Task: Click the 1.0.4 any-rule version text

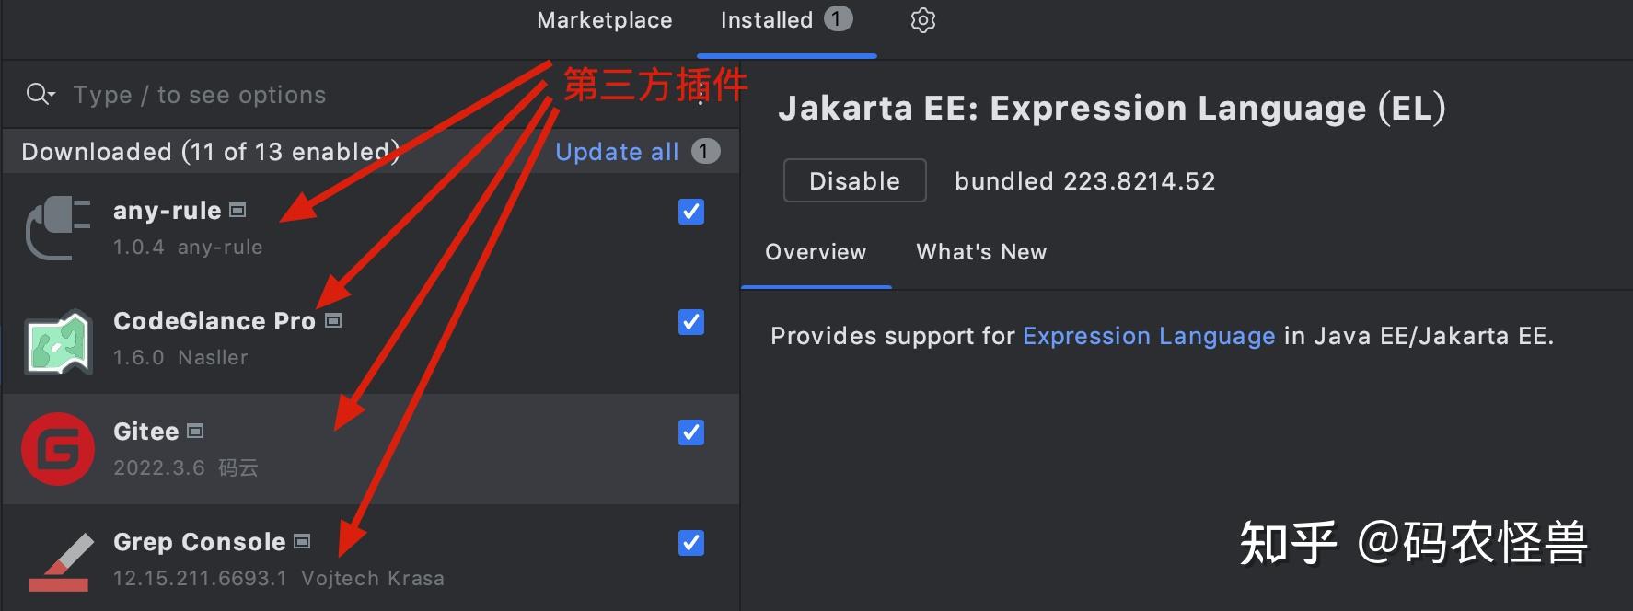Action: pos(188,248)
